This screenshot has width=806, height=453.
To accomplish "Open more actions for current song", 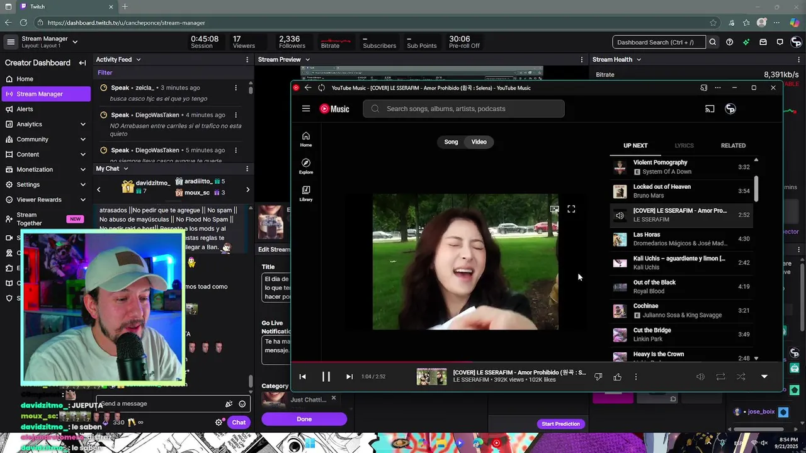I will pos(636,376).
